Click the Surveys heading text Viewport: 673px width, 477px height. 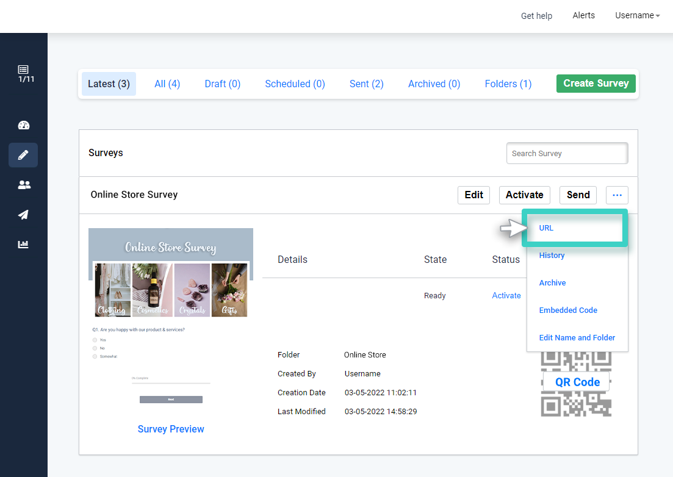[106, 152]
